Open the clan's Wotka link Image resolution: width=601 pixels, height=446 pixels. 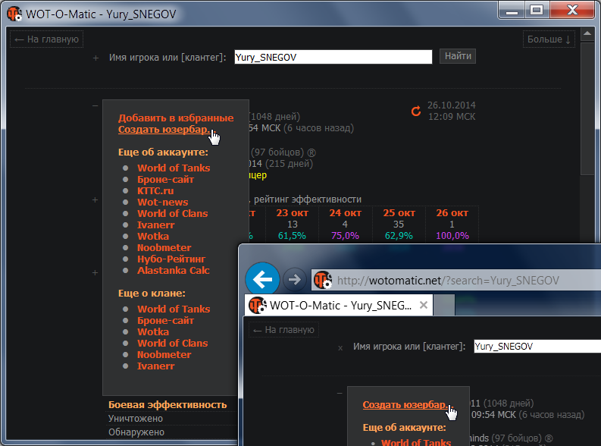[x=153, y=331]
